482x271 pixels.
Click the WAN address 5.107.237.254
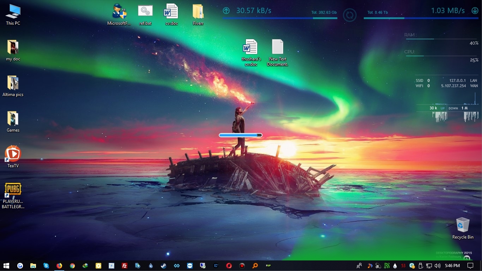tap(453, 86)
